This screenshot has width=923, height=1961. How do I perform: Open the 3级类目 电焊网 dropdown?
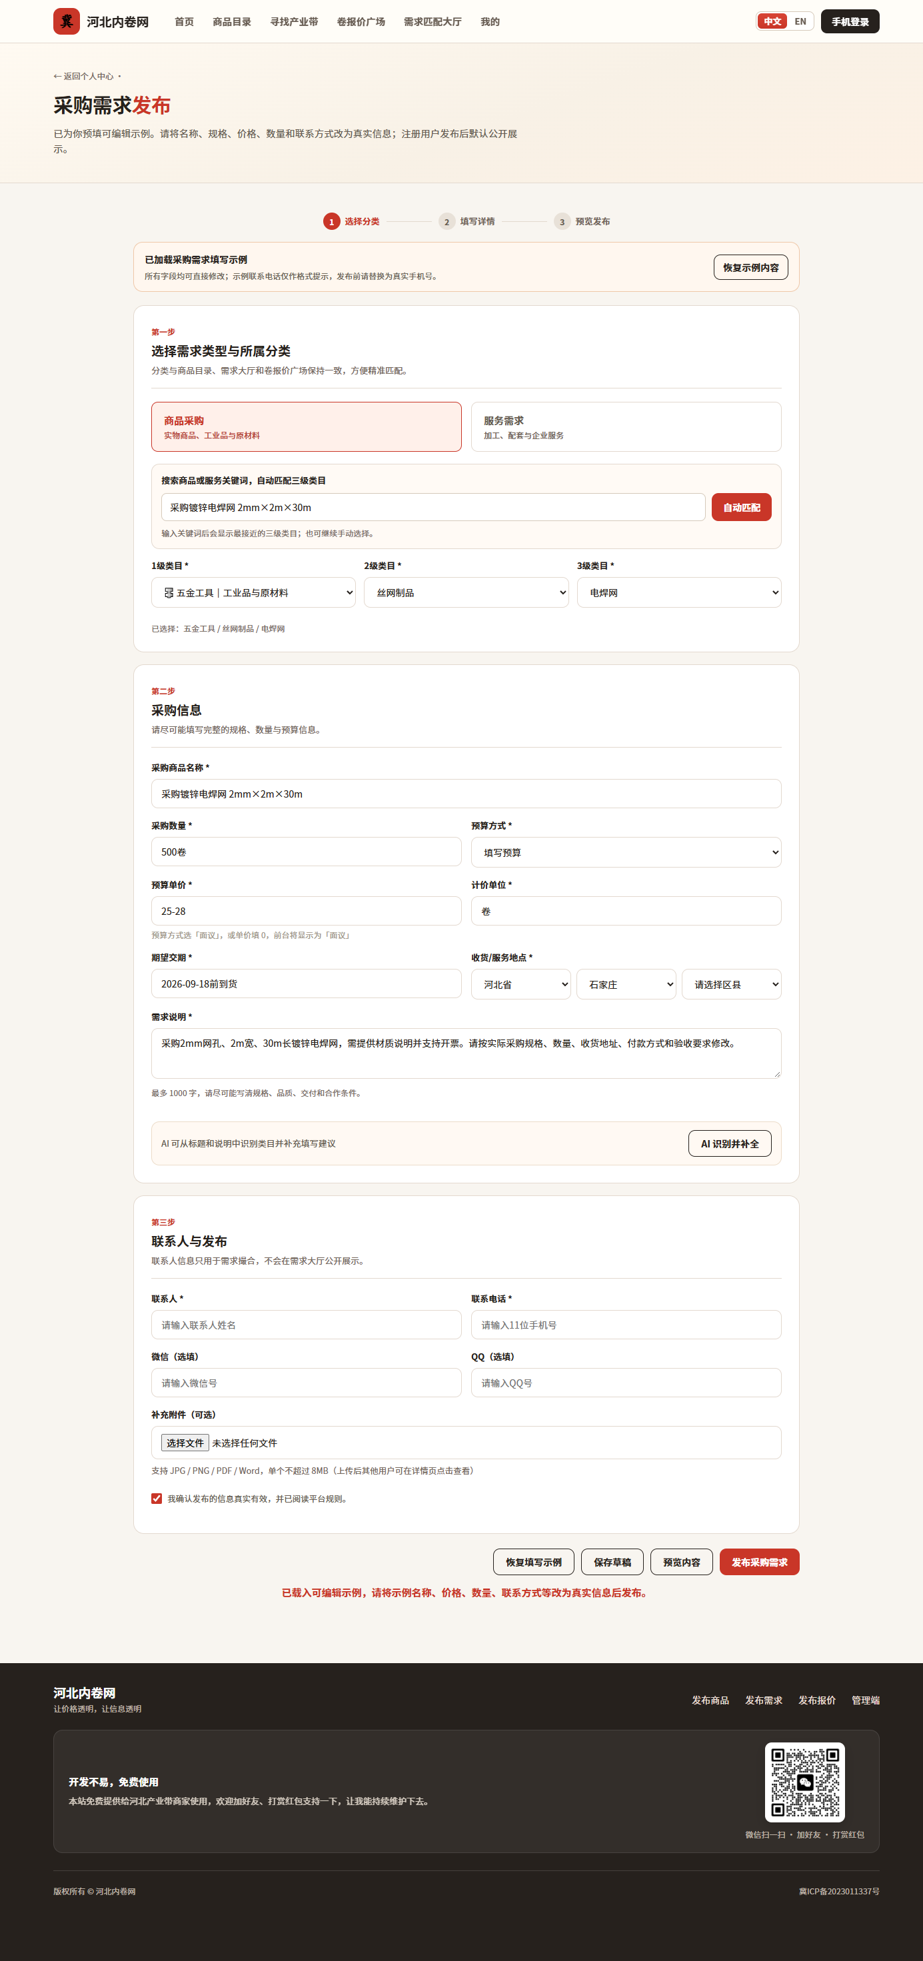(x=679, y=592)
